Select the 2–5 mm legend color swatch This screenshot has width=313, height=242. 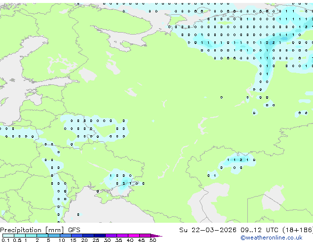pyautogui.click(x=42, y=236)
